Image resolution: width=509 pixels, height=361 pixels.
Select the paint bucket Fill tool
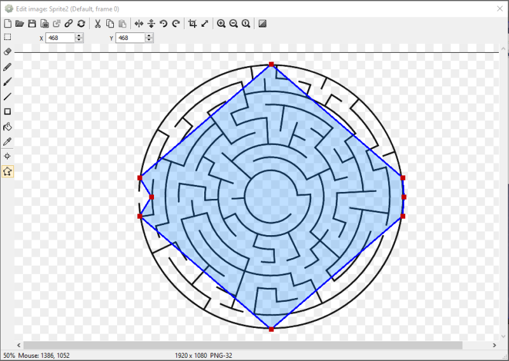click(8, 126)
